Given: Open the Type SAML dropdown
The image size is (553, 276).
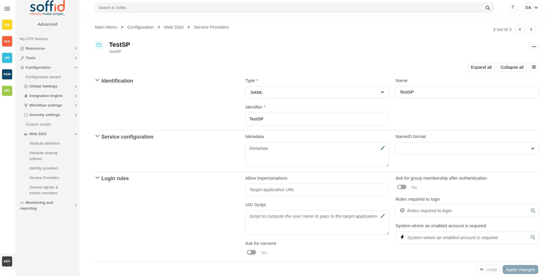Looking at the screenshot, I should (x=317, y=92).
